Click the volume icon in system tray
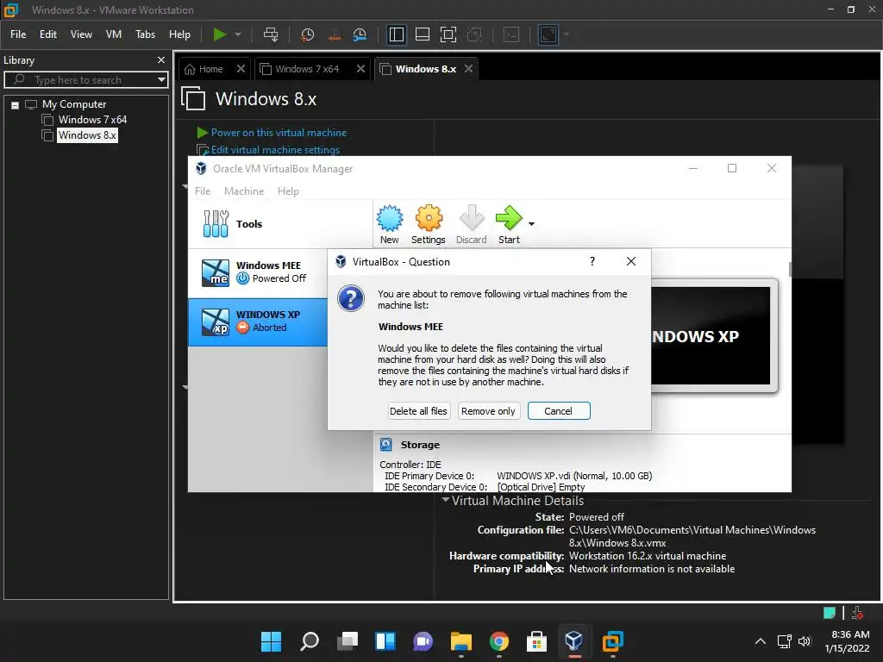Viewport: 883px width, 662px height. tap(805, 641)
